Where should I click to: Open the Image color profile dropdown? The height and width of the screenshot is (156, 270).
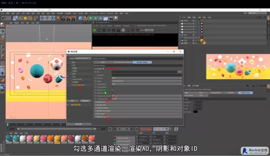point(146,96)
